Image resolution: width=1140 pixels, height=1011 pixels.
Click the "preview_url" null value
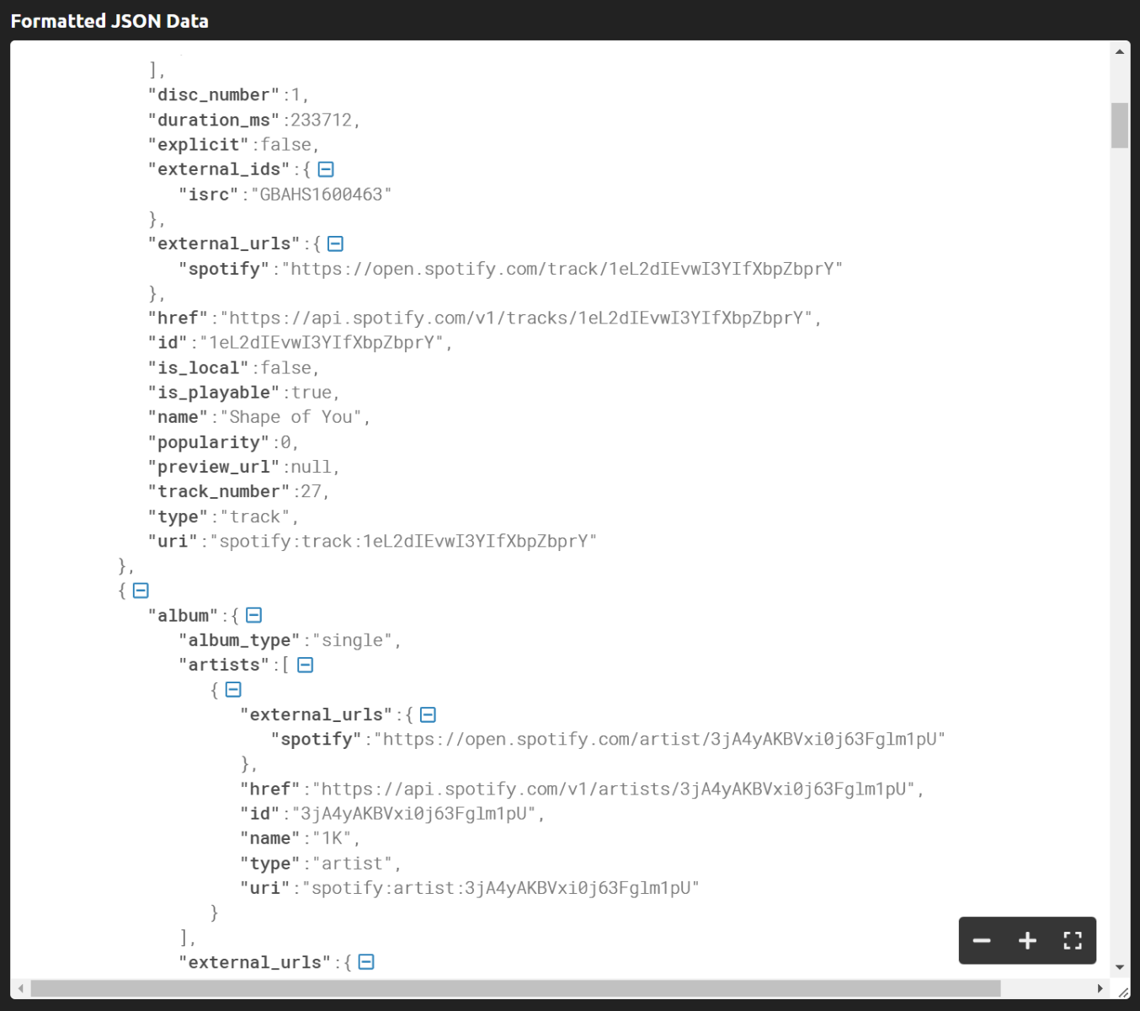point(311,467)
